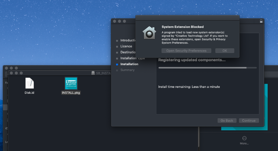Click the Security & Privacy house icon

[x=149, y=33]
